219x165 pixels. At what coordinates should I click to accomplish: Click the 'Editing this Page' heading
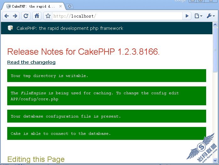pos(36,159)
